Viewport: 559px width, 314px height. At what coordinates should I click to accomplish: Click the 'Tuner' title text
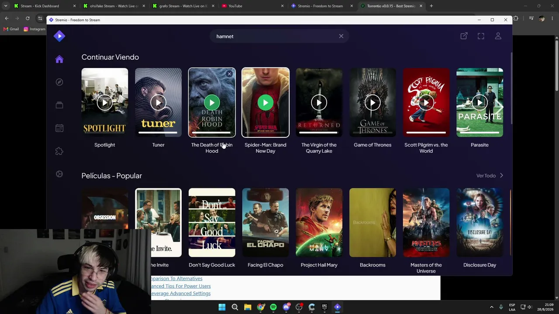pos(158,145)
